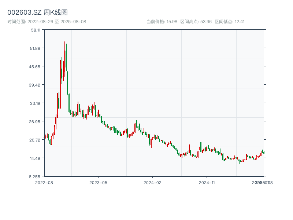Click the x-axis label 2022-08

point(44,183)
